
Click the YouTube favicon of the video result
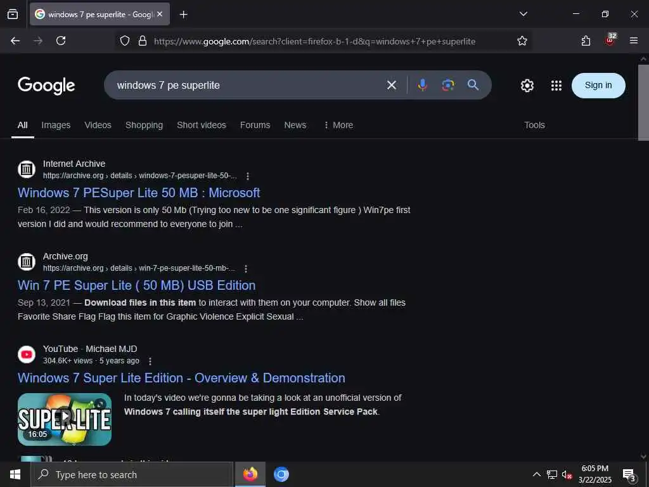click(27, 354)
